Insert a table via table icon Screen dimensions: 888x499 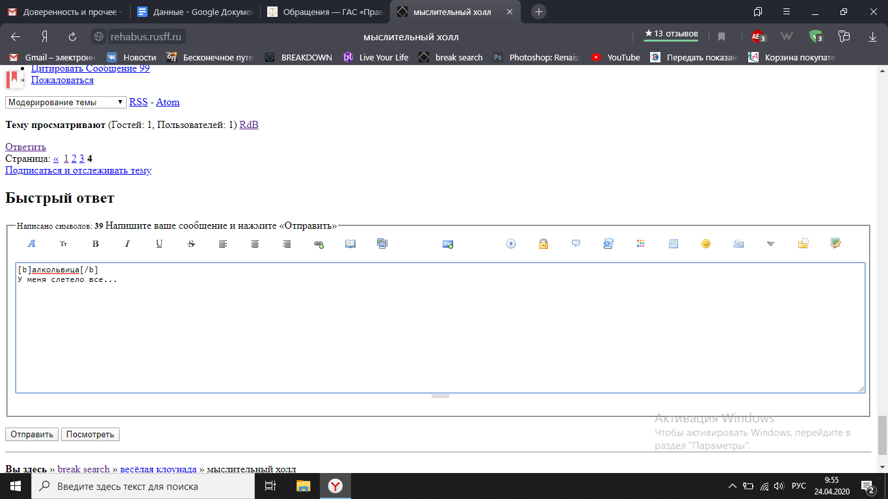click(673, 244)
